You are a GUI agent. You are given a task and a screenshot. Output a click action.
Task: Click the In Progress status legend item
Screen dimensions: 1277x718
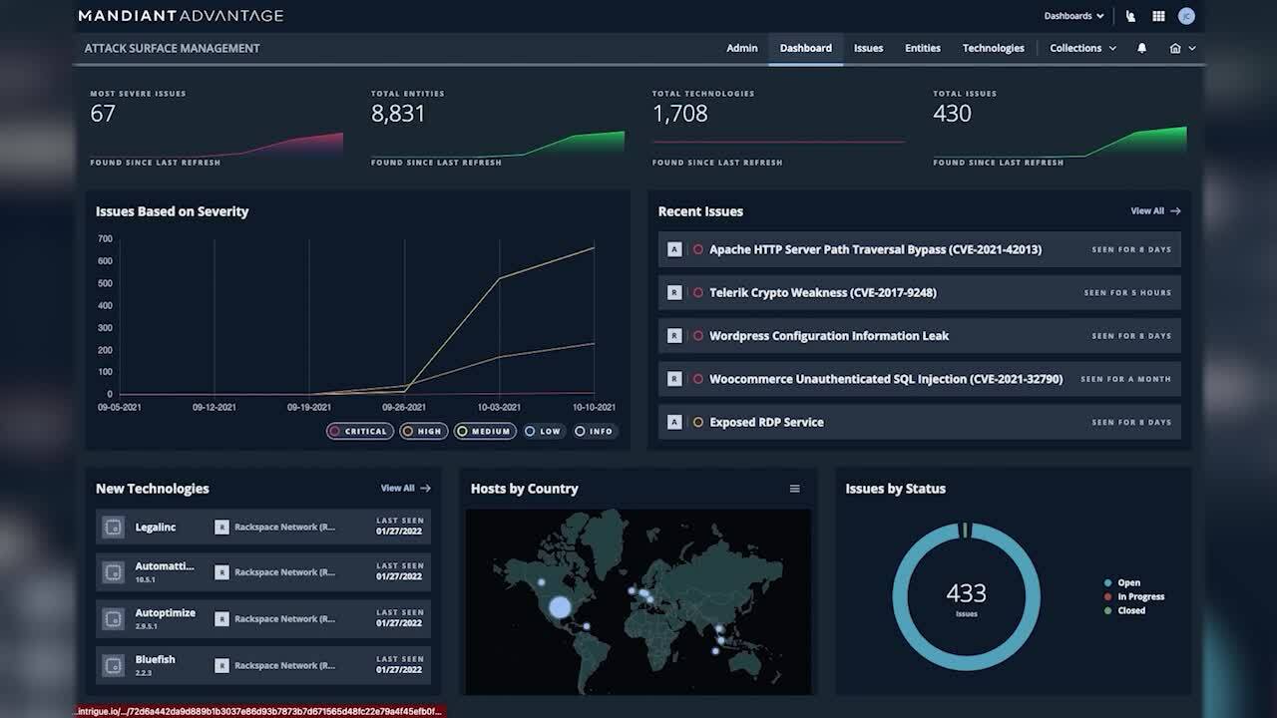(x=1134, y=596)
